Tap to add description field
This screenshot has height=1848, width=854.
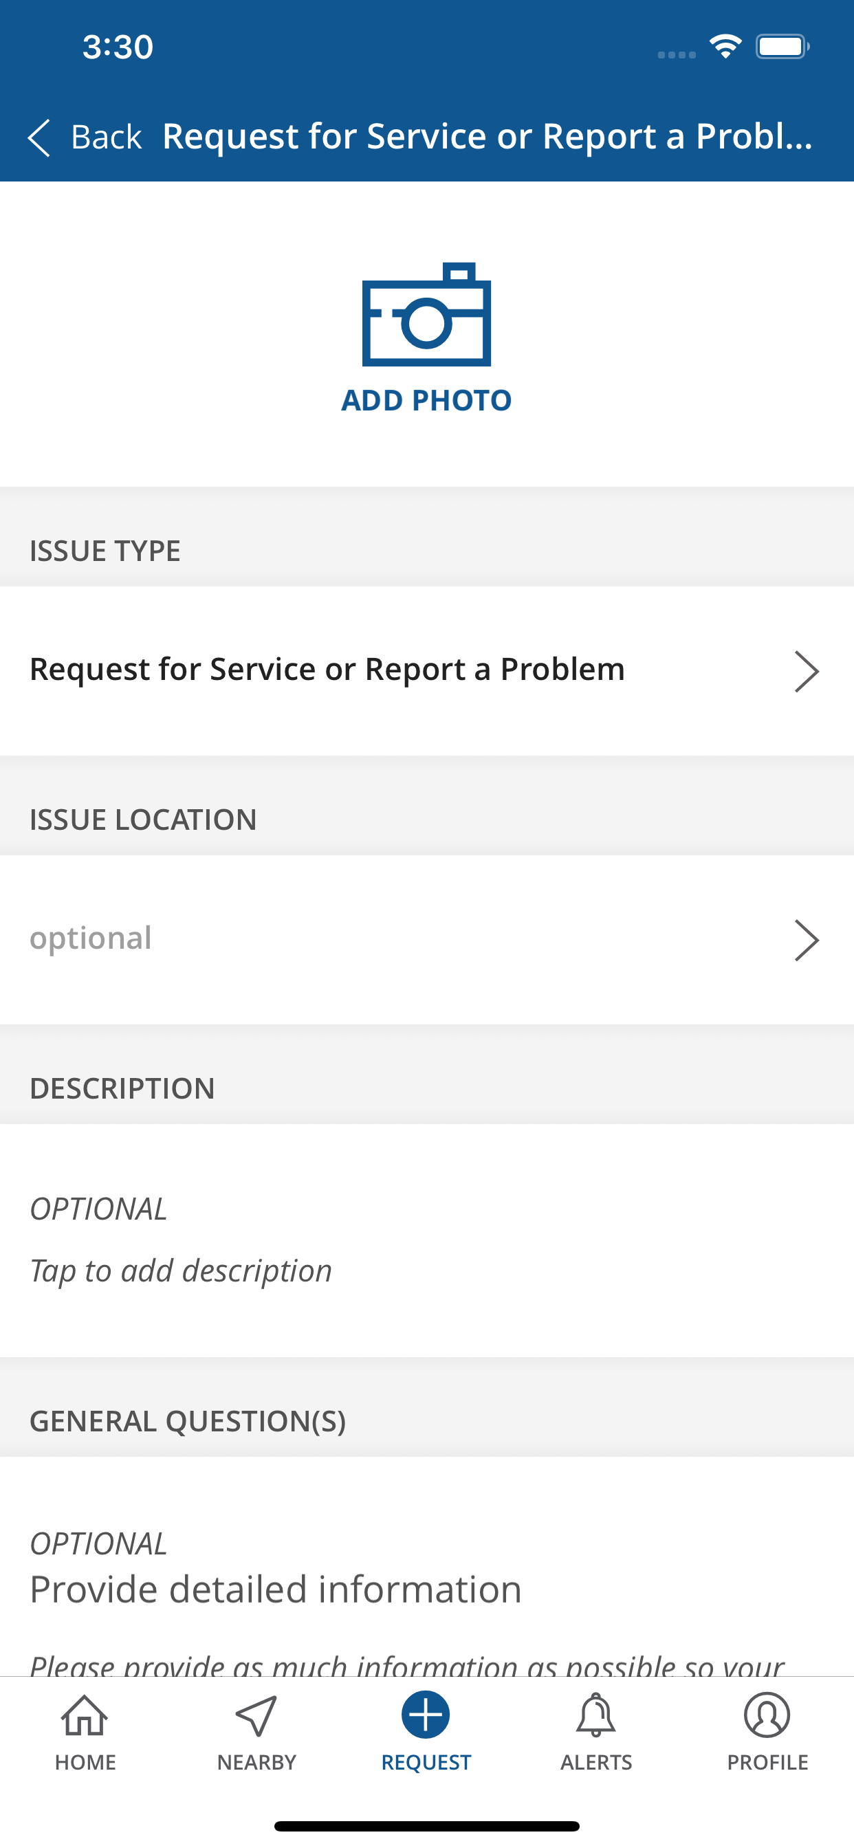click(181, 1270)
